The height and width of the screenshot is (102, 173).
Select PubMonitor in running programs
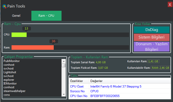click(12, 61)
